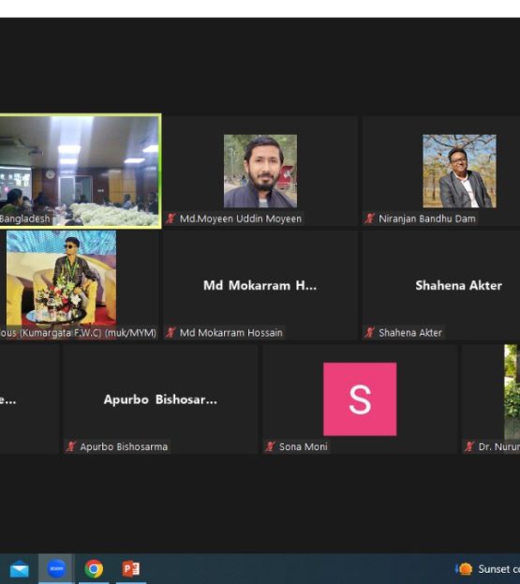Click the Sunset weather widget icon
520x584 pixels.
tap(465, 569)
